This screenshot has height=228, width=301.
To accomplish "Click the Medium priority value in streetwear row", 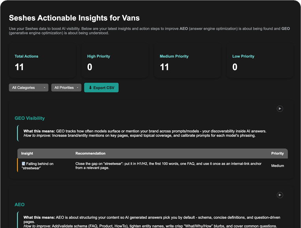I will point(277,166).
